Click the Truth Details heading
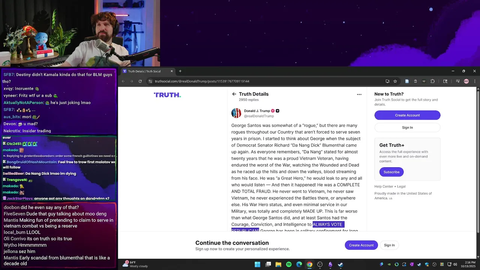 coord(254,94)
